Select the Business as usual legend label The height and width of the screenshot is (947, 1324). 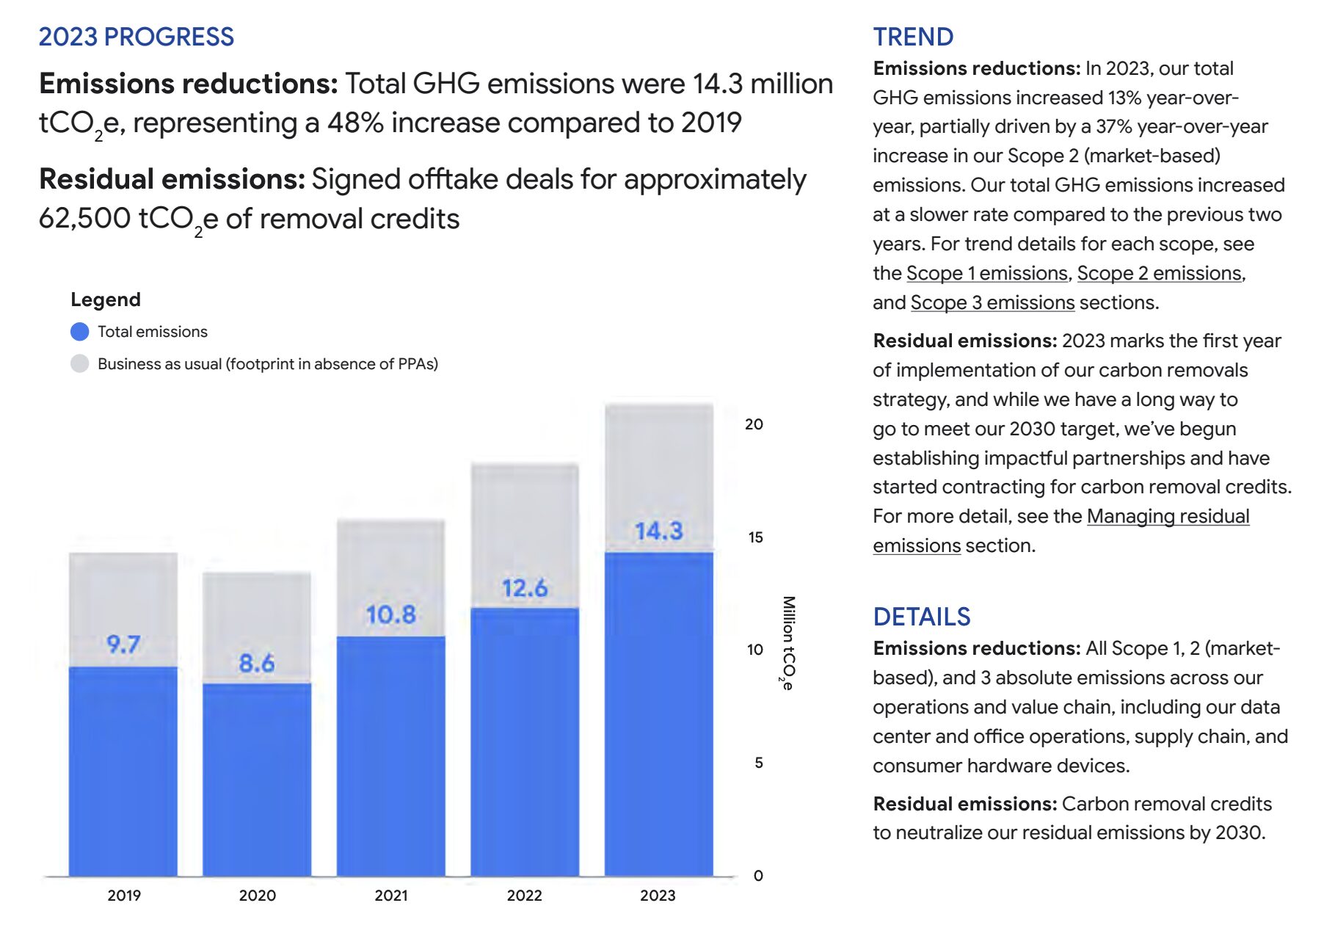coord(268,364)
